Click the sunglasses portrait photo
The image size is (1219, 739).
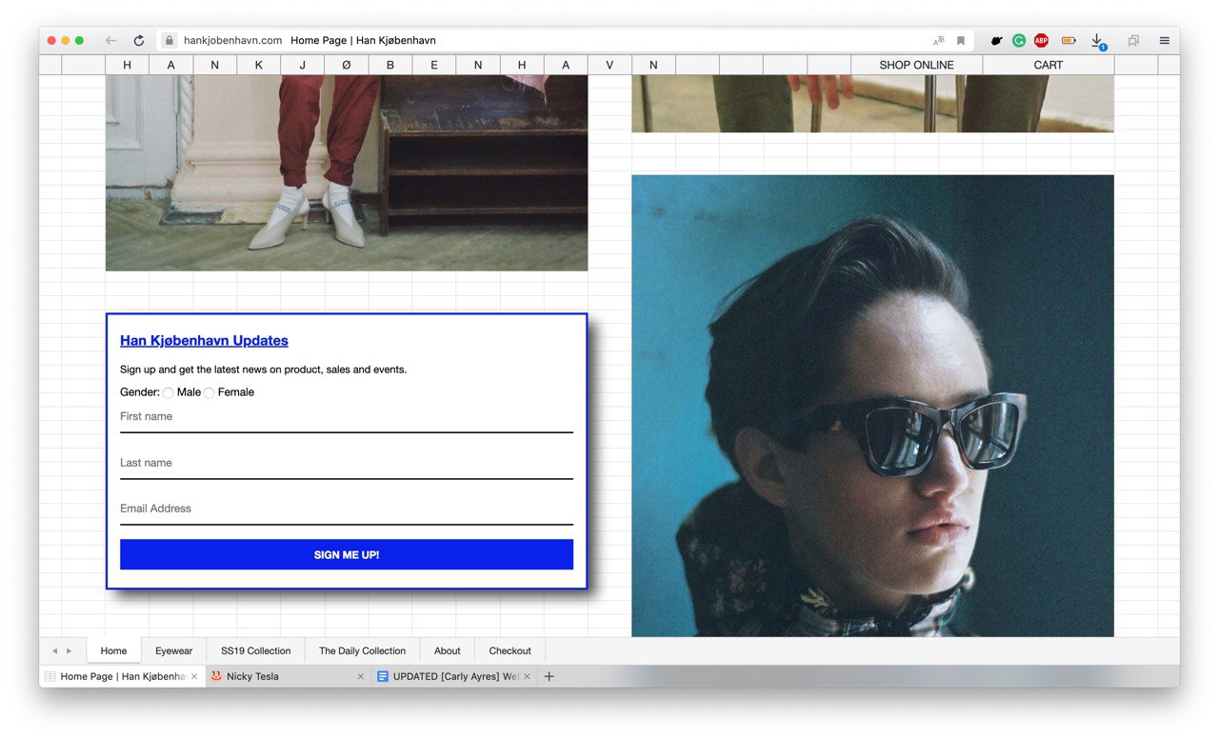click(x=872, y=406)
